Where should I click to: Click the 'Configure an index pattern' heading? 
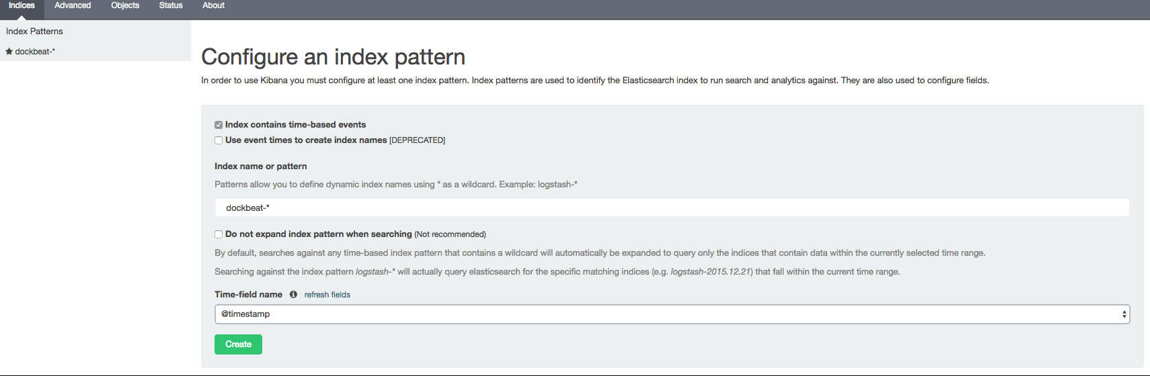click(333, 57)
